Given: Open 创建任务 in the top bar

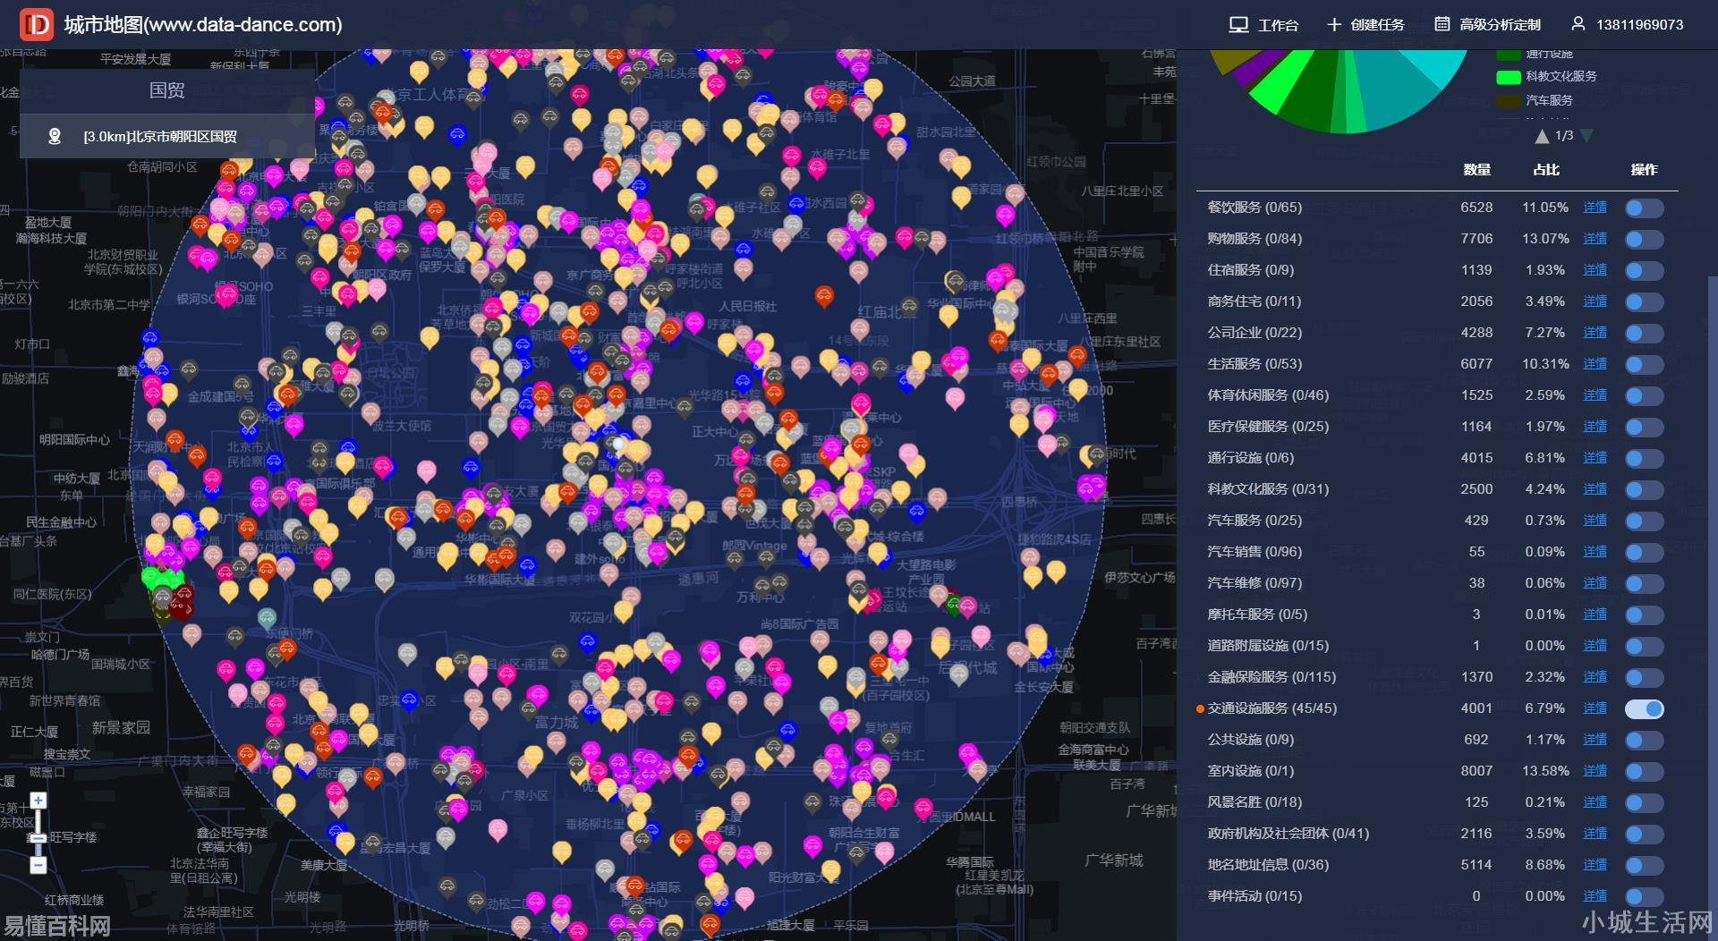Looking at the screenshot, I should point(1365,25).
